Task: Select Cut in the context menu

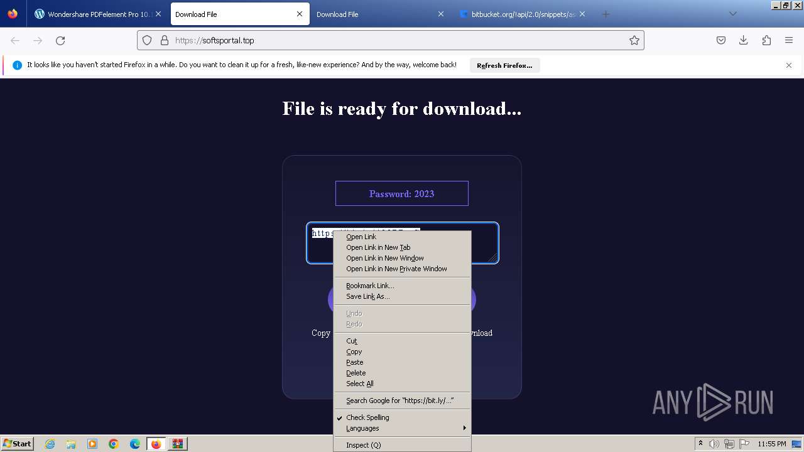Action: pyautogui.click(x=402, y=341)
